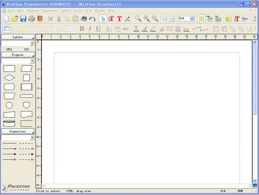Viewport: 259px width, 195px height.
Task: Click the vertical scrollbar down arrow
Action: [255, 181]
